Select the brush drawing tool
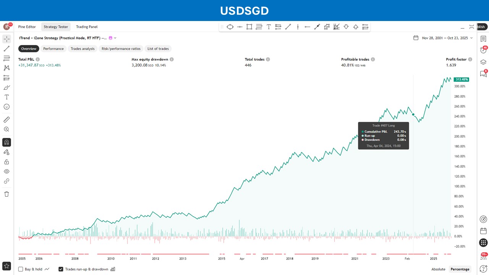Screen dimensions: 489x275 coord(6,87)
